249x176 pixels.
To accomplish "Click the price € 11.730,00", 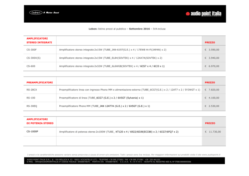I will point(213,132).
